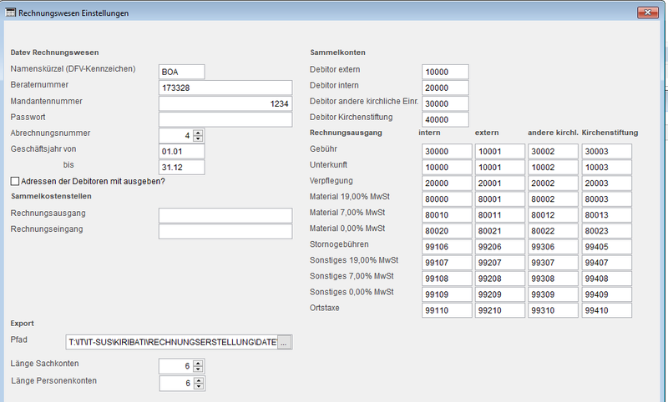Click the Sammelkonten section heading
The image size is (668, 402).
coord(338,53)
